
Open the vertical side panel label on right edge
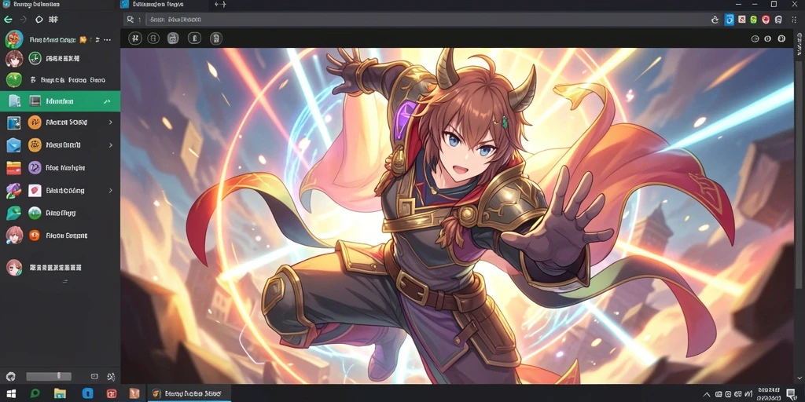click(x=799, y=44)
